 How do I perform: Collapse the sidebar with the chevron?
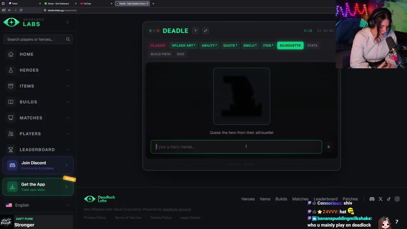click(x=67, y=22)
